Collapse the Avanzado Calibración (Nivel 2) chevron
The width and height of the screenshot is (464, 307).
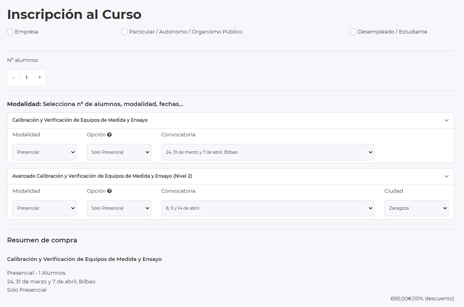[x=446, y=176]
